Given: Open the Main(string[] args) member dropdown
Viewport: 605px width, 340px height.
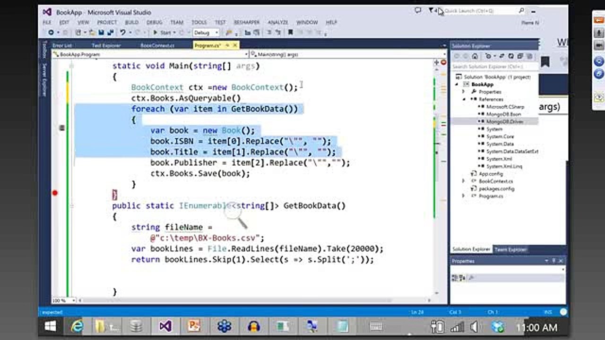Looking at the screenshot, I should click(349, 54).
